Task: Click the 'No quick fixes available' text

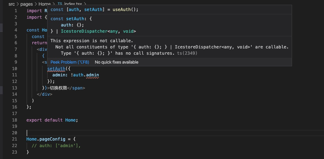Action: [x=117, y=62]
